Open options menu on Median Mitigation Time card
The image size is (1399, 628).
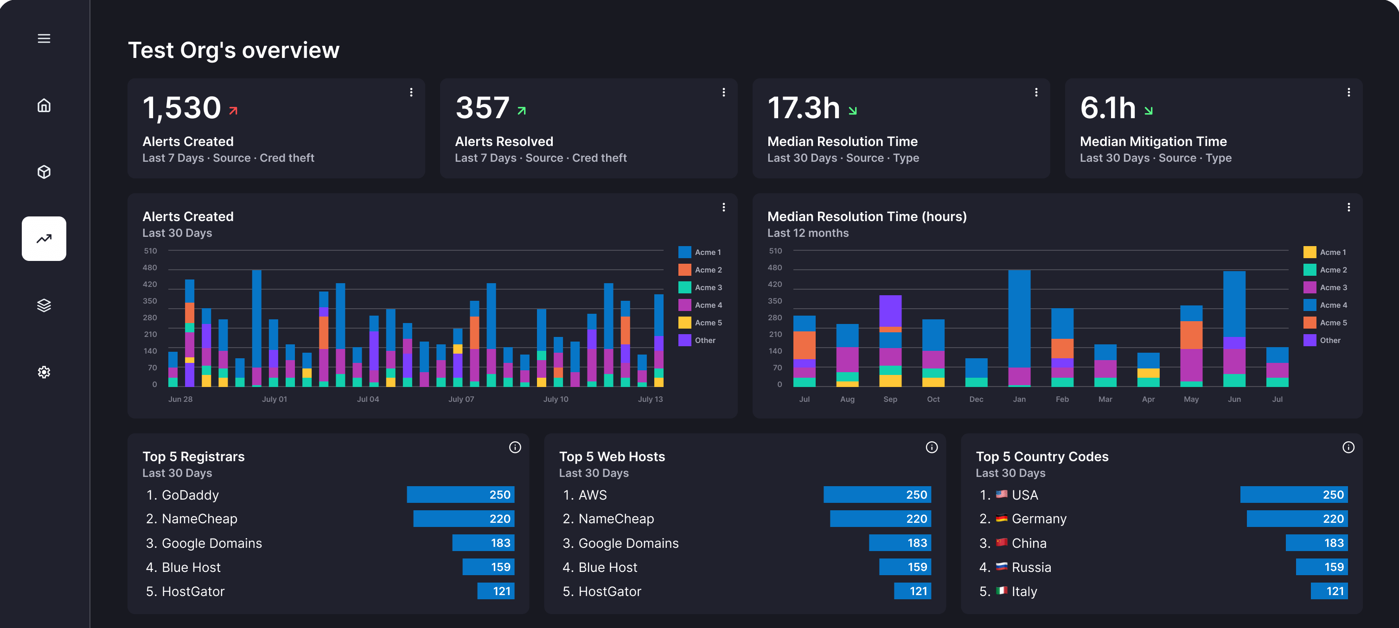pyautogui.click(x=1348, y=92)
